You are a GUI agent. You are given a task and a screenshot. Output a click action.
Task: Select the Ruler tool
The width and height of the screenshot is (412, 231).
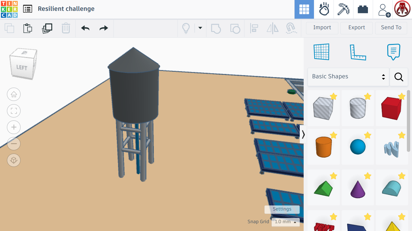[x=358, y=52]
